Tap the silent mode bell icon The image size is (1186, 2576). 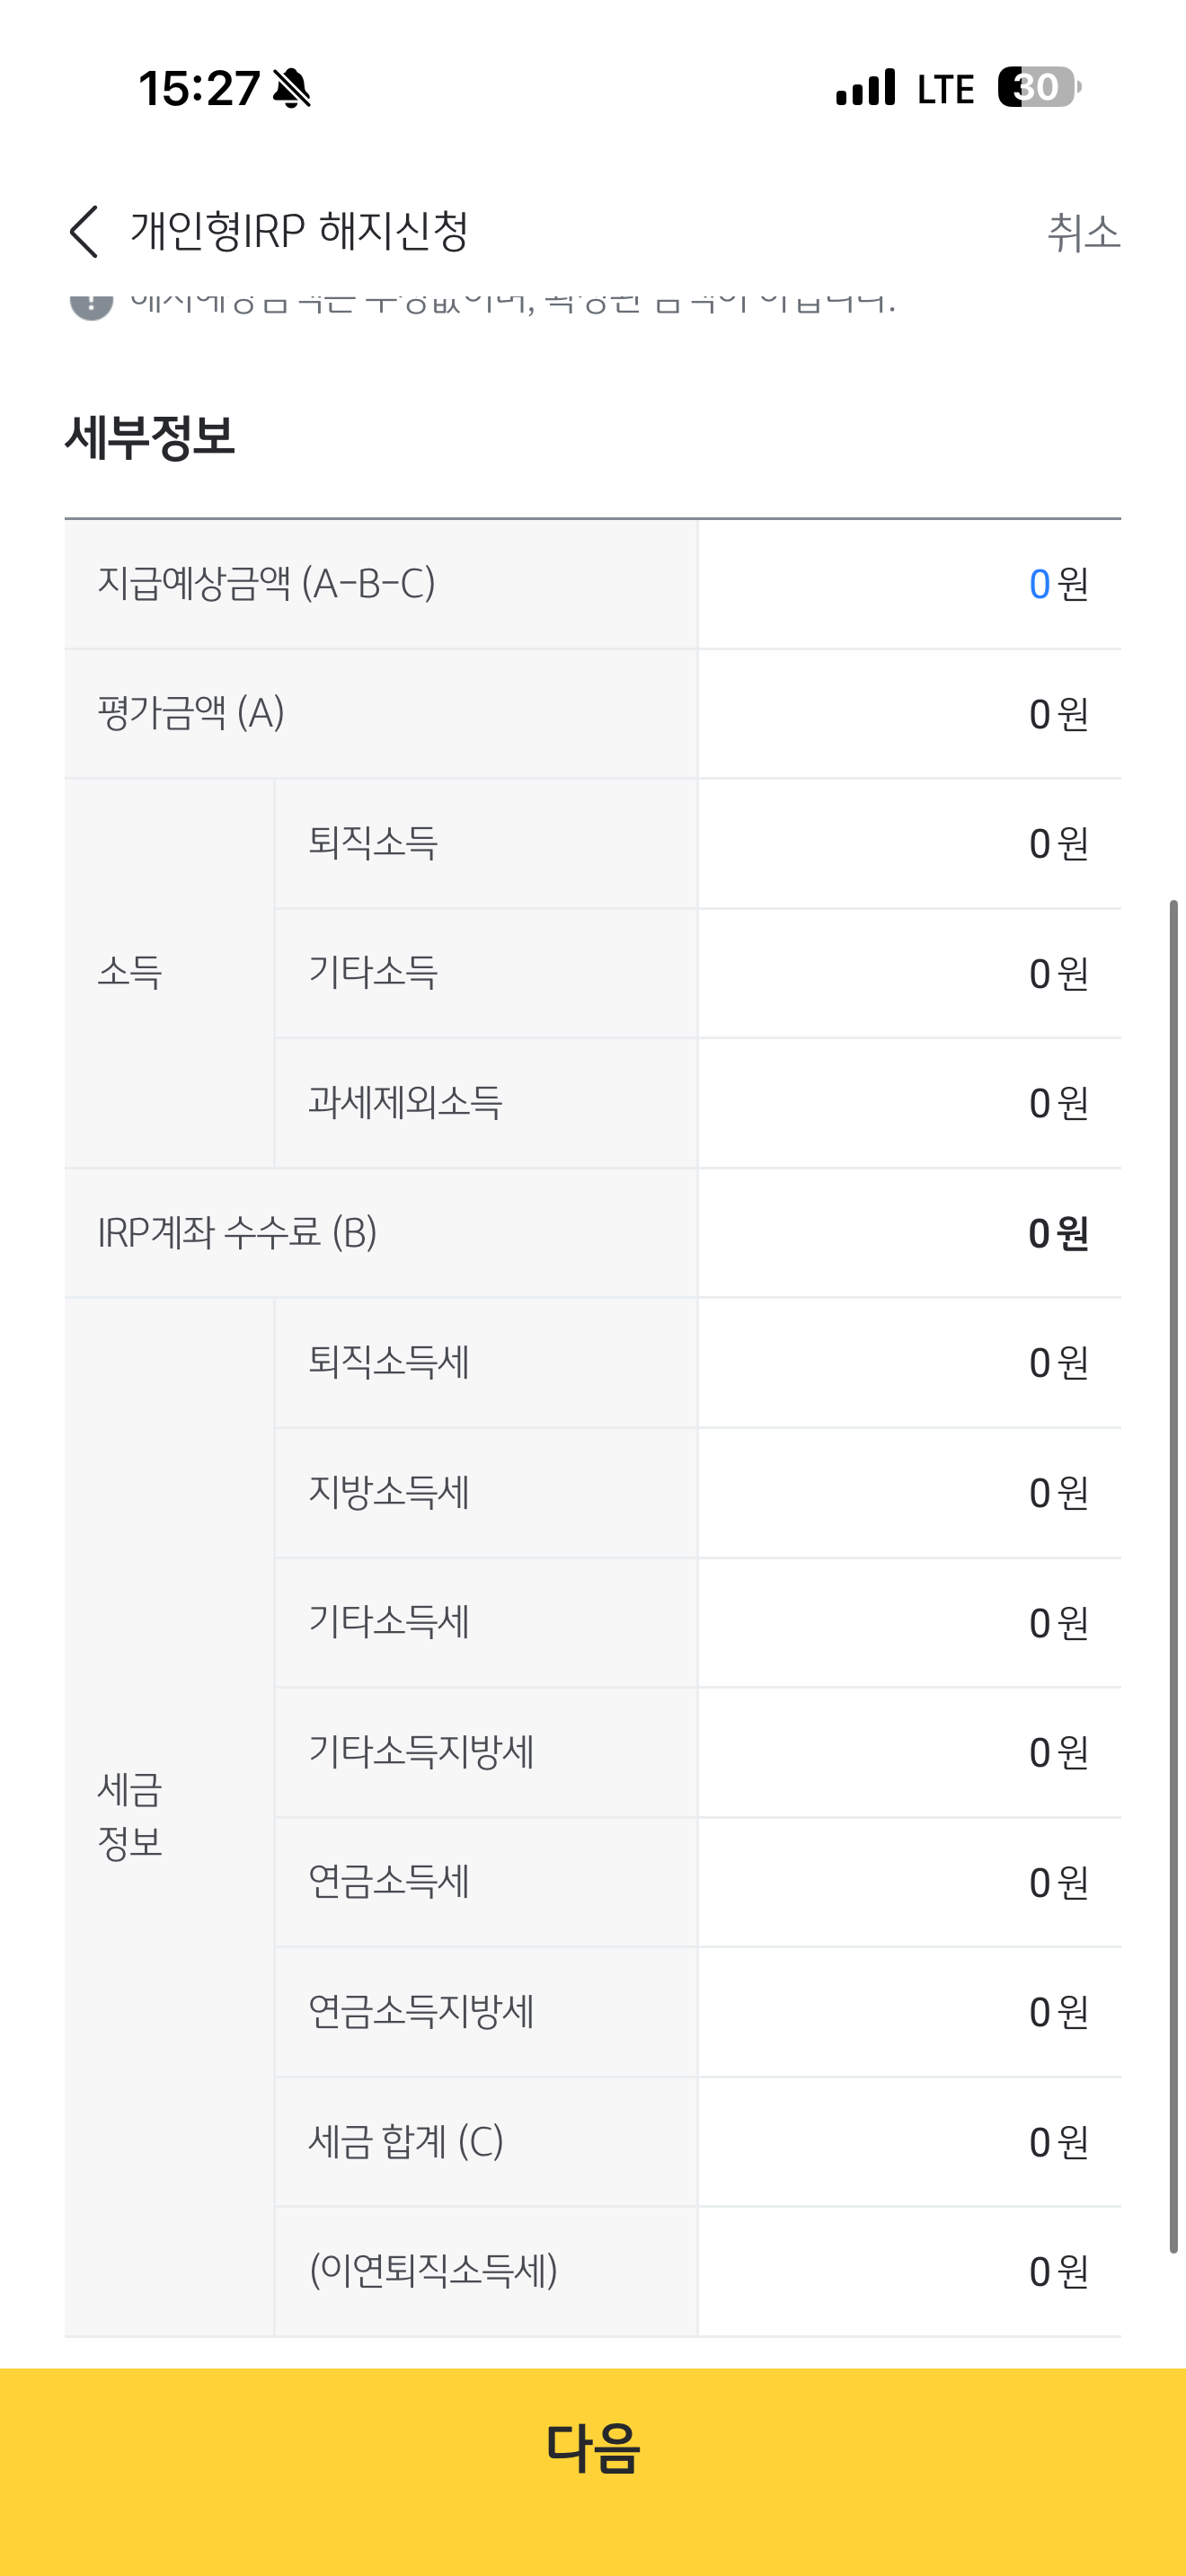pyautogui.click(x=292, y=89)
